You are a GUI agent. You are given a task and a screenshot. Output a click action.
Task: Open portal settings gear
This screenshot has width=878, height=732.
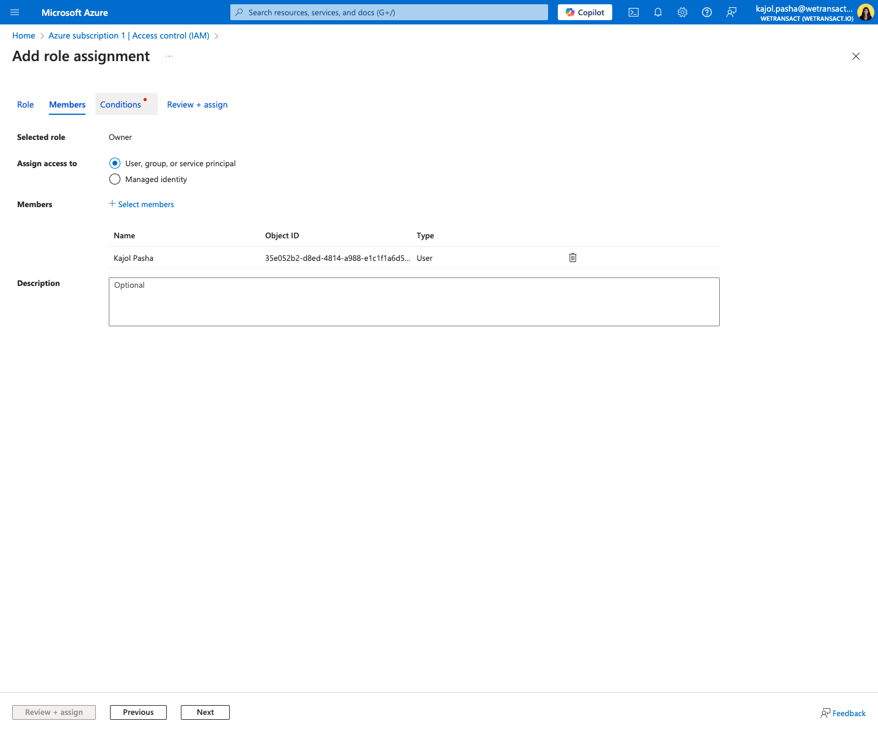coord(682,12)
